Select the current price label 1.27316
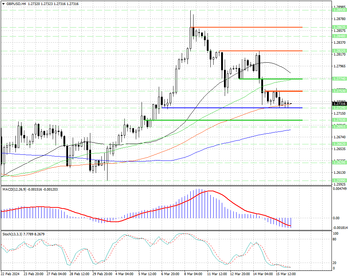This screenshot has height=278, width=348. point(339,104)
